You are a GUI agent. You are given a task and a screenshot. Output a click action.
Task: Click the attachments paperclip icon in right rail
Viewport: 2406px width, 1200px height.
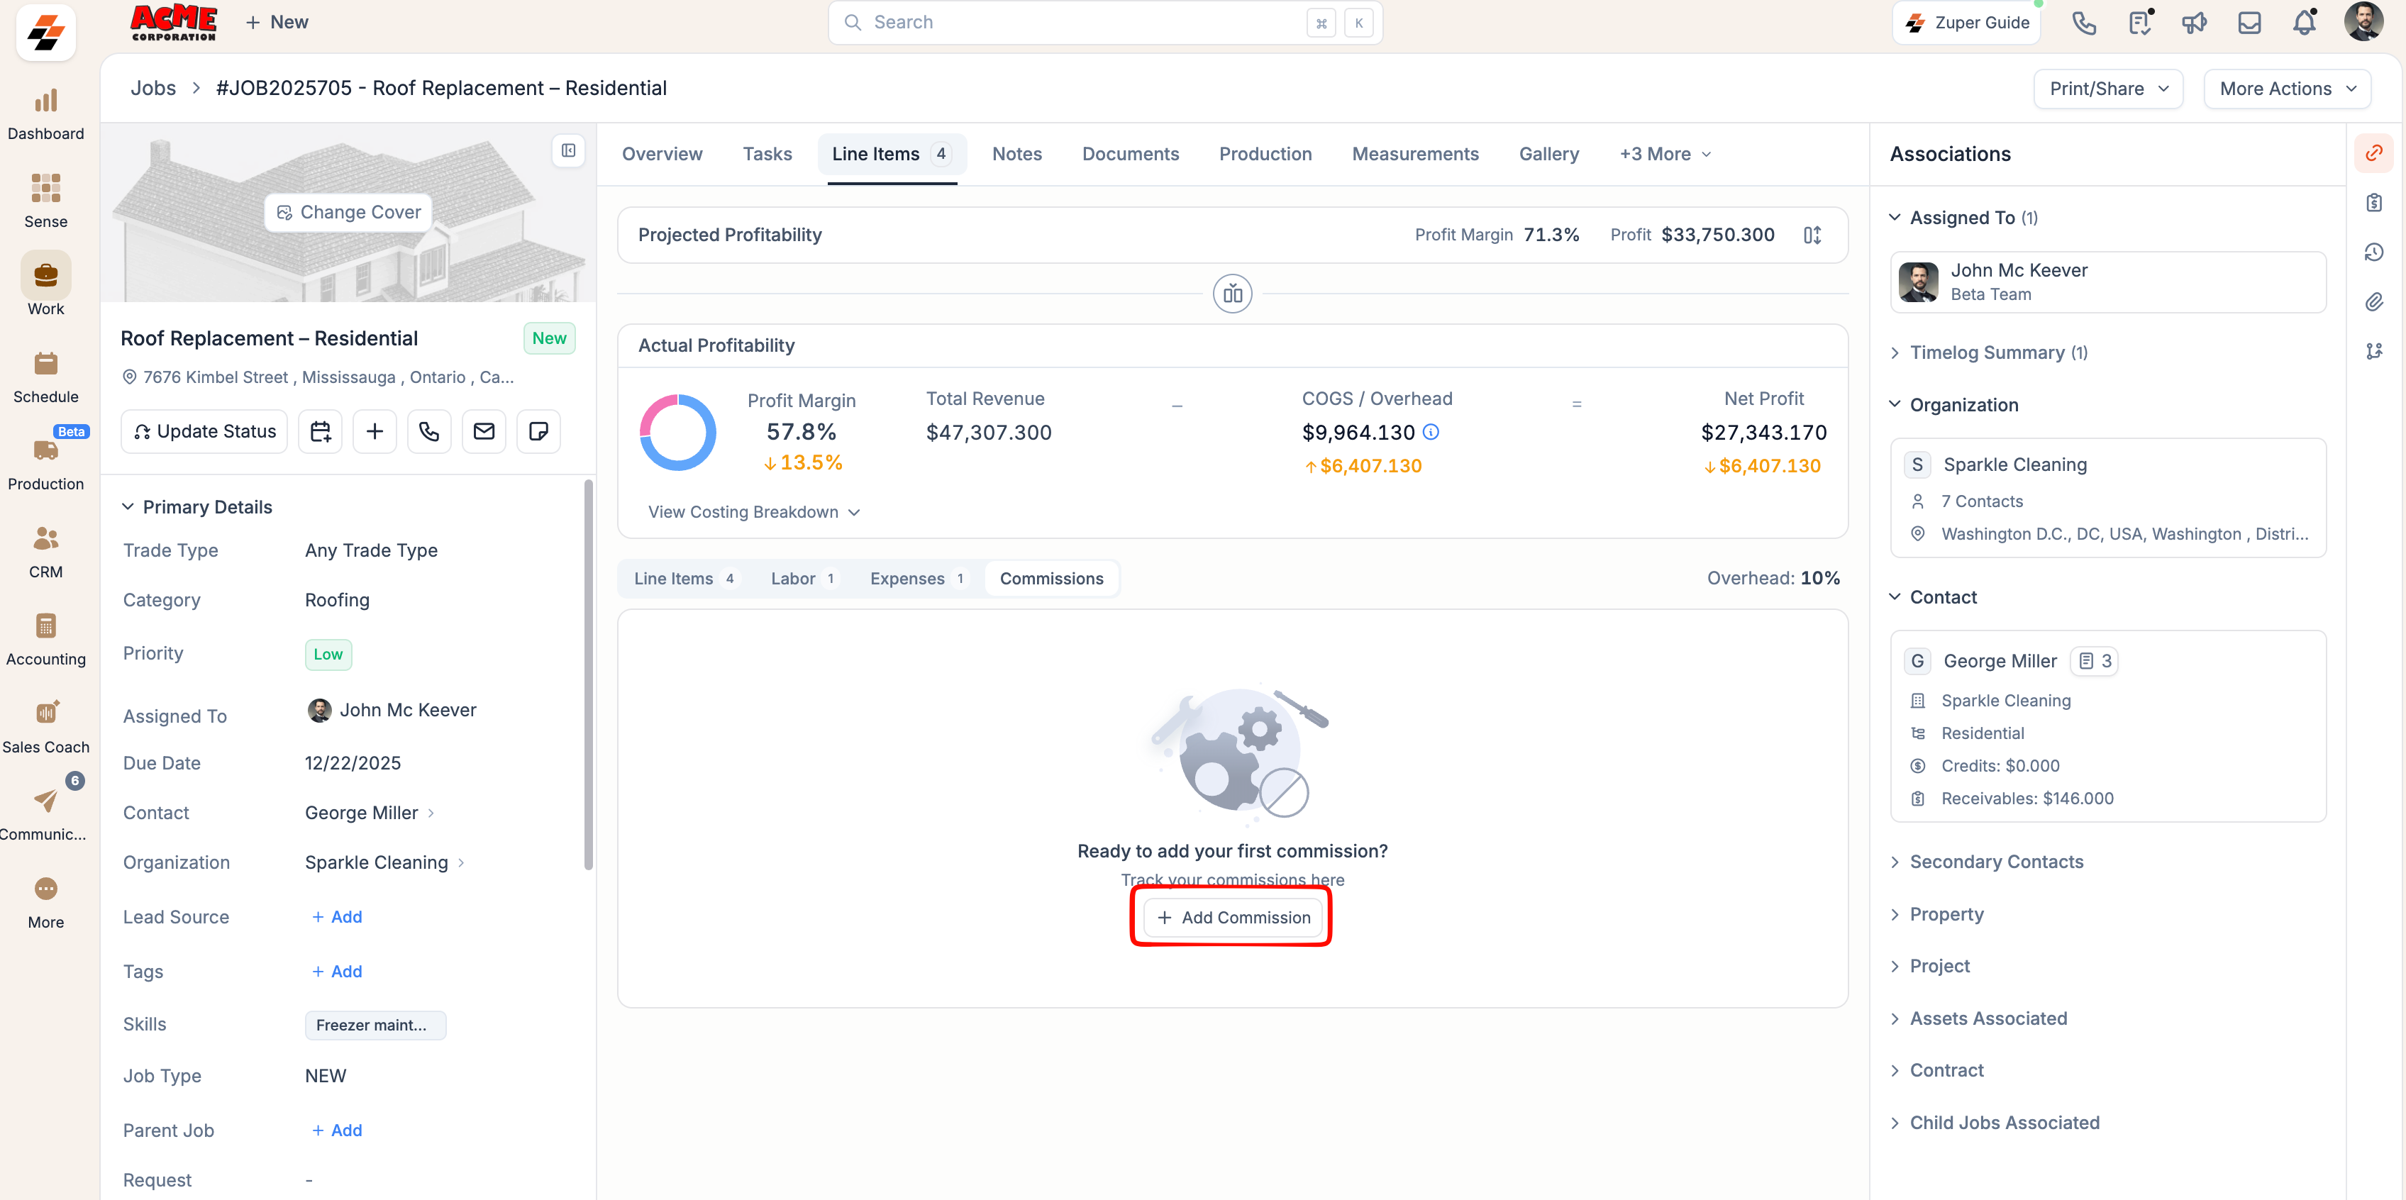[x=2373, y=301]
